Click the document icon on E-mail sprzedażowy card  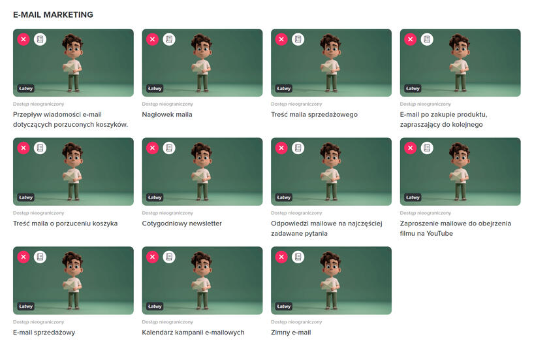click(x=40, y=257)
